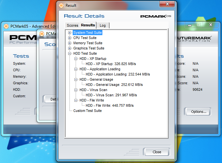Viewport: 222px width, 163px height.
Task: Click the PCMark05 logo in Result dialog
Action: point(155,16)
